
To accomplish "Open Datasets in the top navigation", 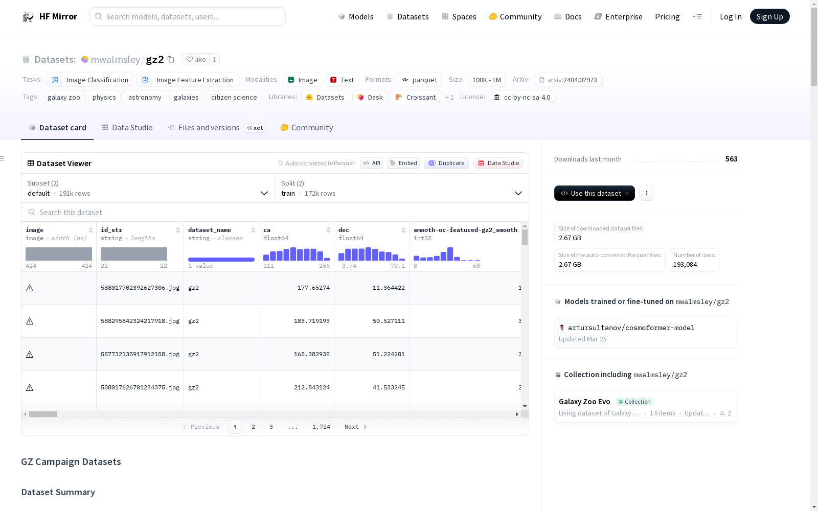I will pos(408,16).
